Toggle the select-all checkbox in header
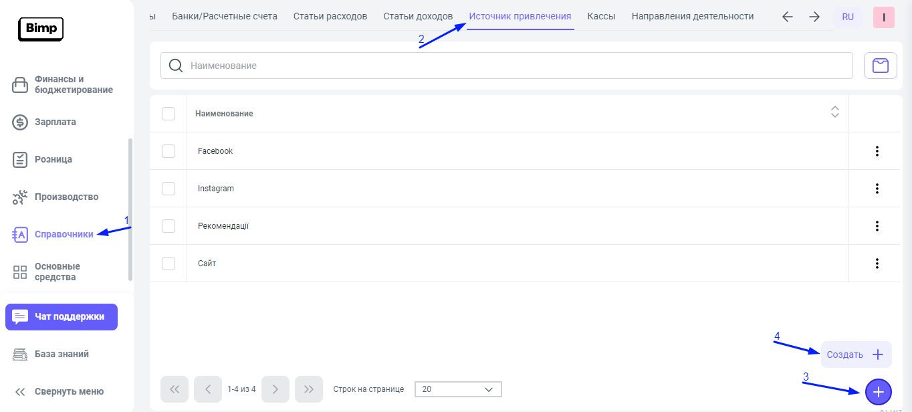The image size is (912, 412). 168,114
